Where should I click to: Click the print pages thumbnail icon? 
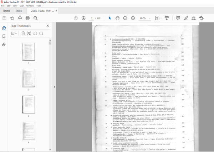coord(29,33)
